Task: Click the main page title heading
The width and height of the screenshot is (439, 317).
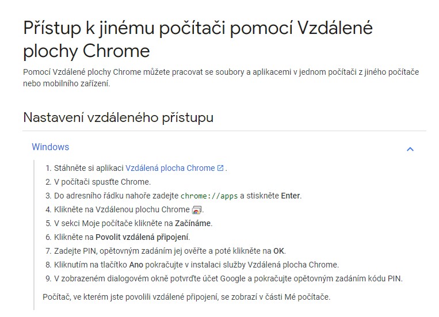Action: tap(198, 39)
